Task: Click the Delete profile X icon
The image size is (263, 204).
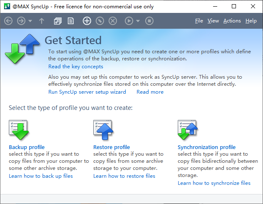Action: (x=113, y=21)
